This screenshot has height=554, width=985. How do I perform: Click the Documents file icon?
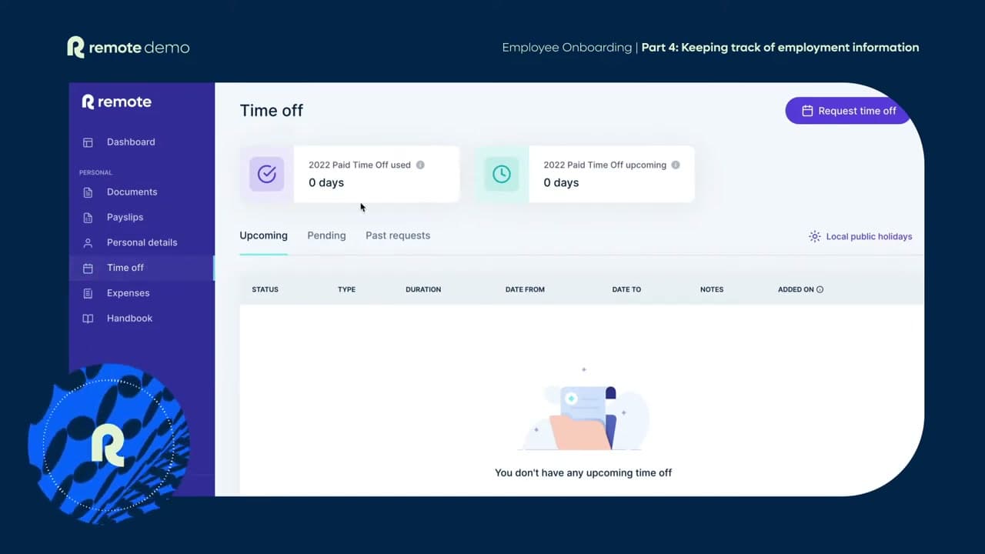coord(88,192)
